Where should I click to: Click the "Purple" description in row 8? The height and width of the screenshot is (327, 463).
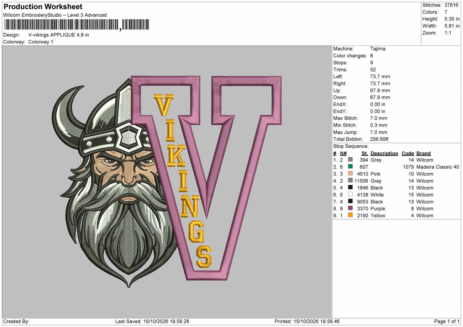(378, 208)
